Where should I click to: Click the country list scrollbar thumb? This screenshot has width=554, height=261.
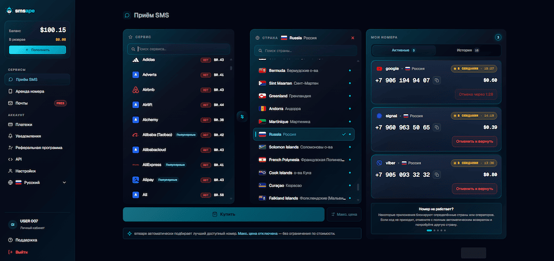[358, 187]
